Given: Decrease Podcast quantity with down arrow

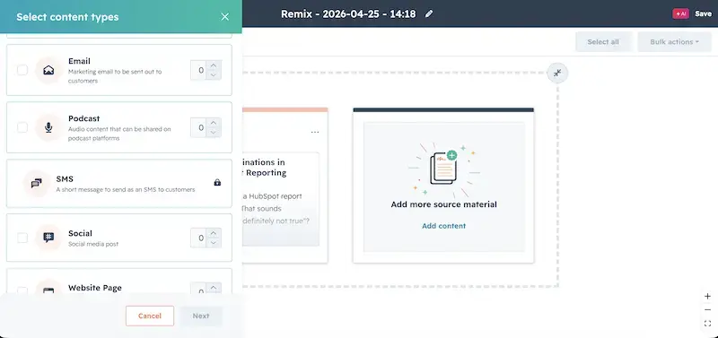Looking at the screenshot, I should pos(214,133).
